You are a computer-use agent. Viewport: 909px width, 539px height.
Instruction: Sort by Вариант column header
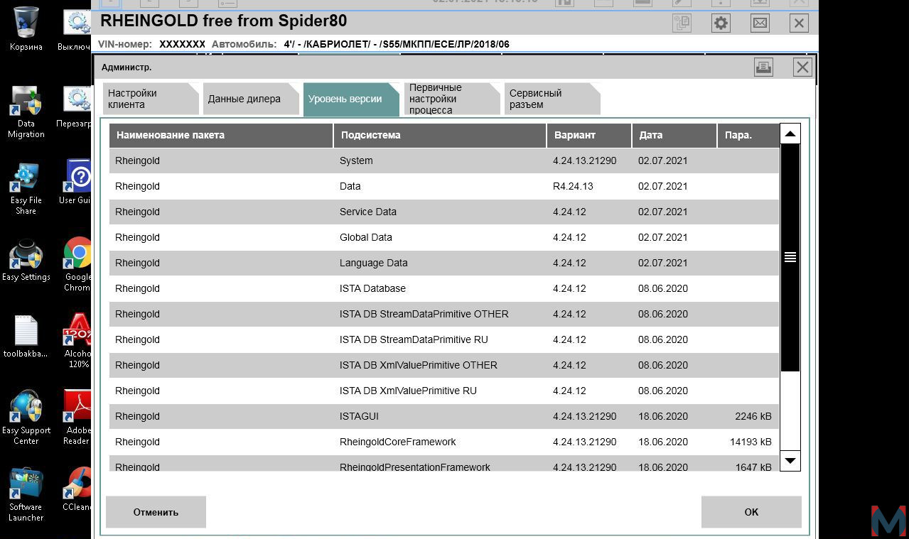pos(589,135)
